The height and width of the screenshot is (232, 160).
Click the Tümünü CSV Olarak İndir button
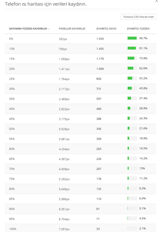coord(139,17)
